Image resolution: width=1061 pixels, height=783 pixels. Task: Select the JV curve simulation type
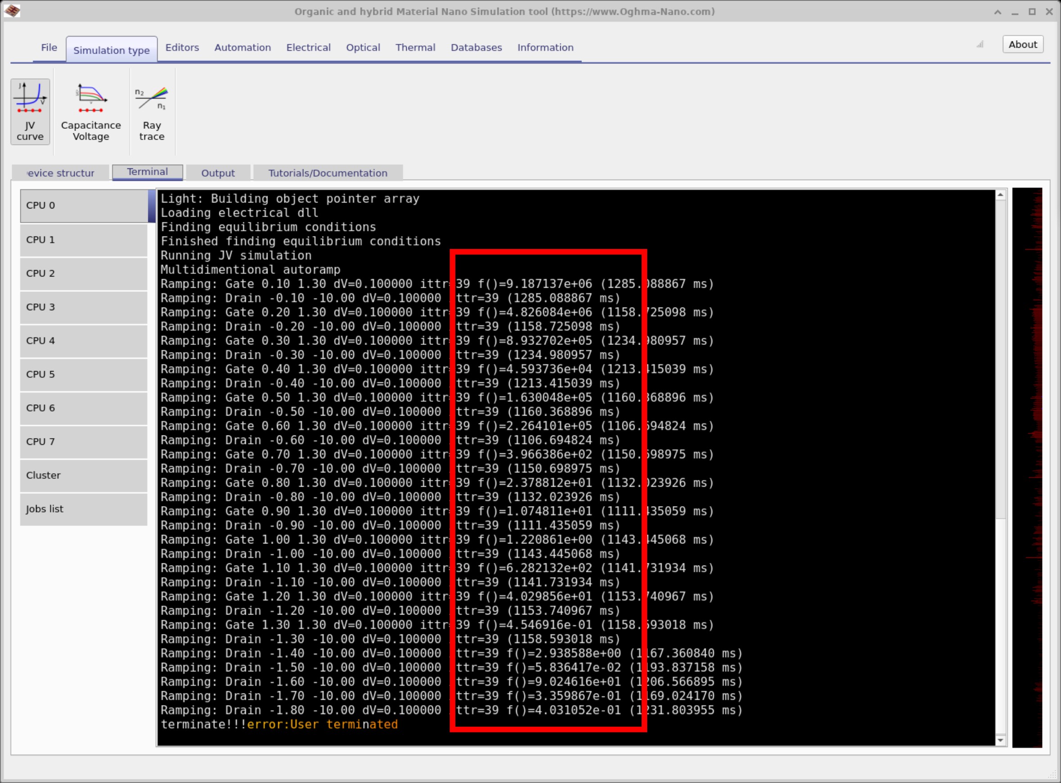coord(29,111)
